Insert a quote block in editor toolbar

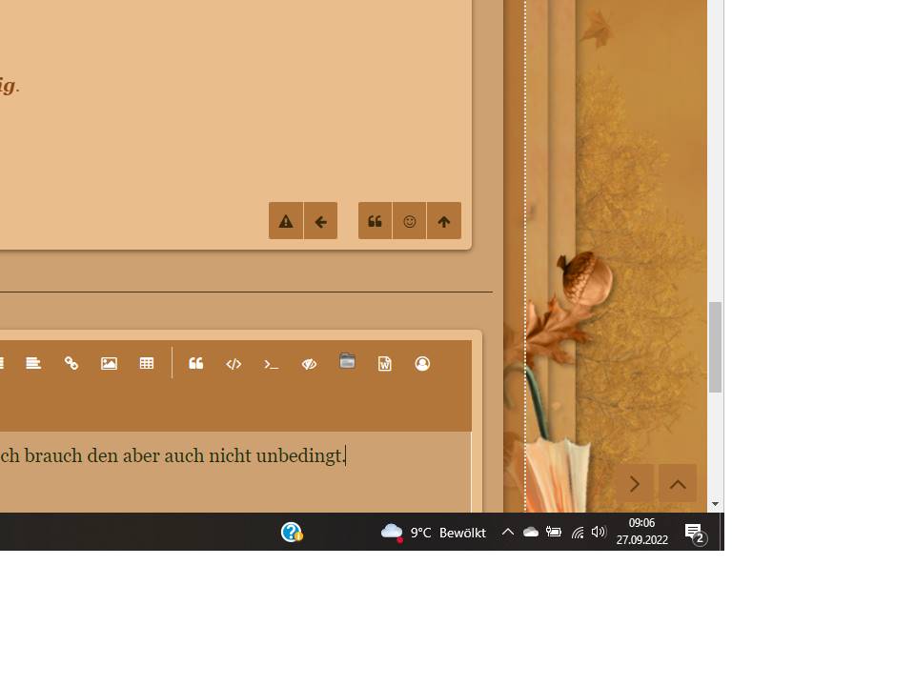pyautogui.click(x=196, y=363)
